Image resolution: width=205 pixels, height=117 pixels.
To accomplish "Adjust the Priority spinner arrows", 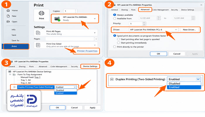I will (x=144, y=24).
